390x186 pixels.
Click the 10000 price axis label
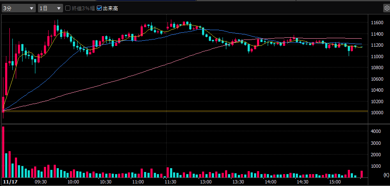click(377, 113)
